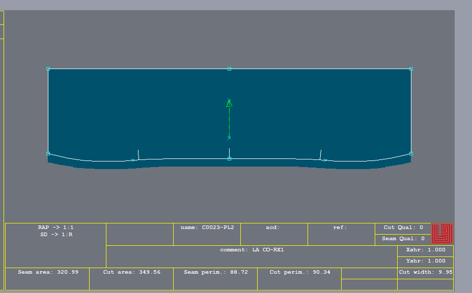
Task: Click the Seam Qual value
Action: pos(423,239)
